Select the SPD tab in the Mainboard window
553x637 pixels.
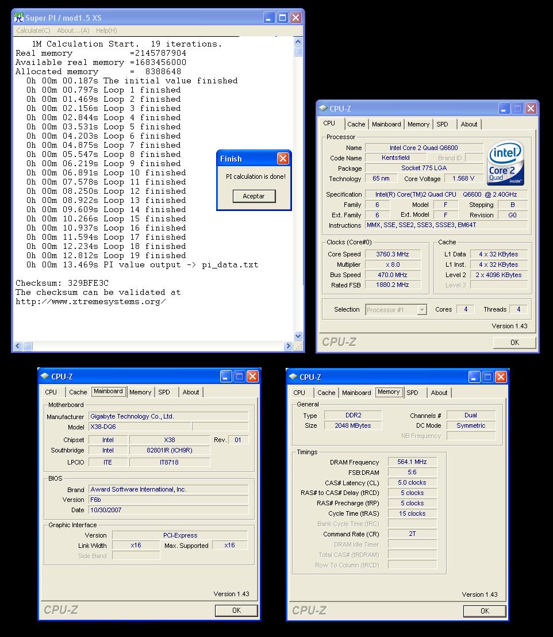(x=164, y=392)
